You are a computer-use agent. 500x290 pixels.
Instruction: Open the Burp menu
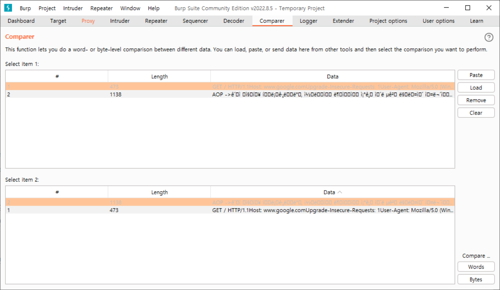25,8
